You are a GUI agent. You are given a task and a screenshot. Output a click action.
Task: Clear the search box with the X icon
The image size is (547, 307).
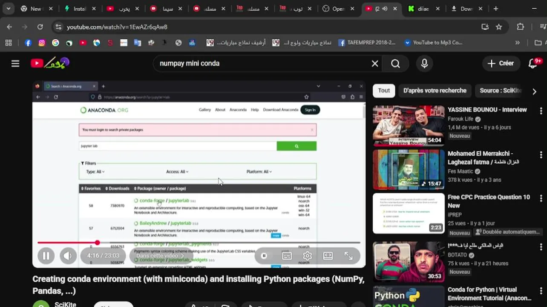pos(375,64)
